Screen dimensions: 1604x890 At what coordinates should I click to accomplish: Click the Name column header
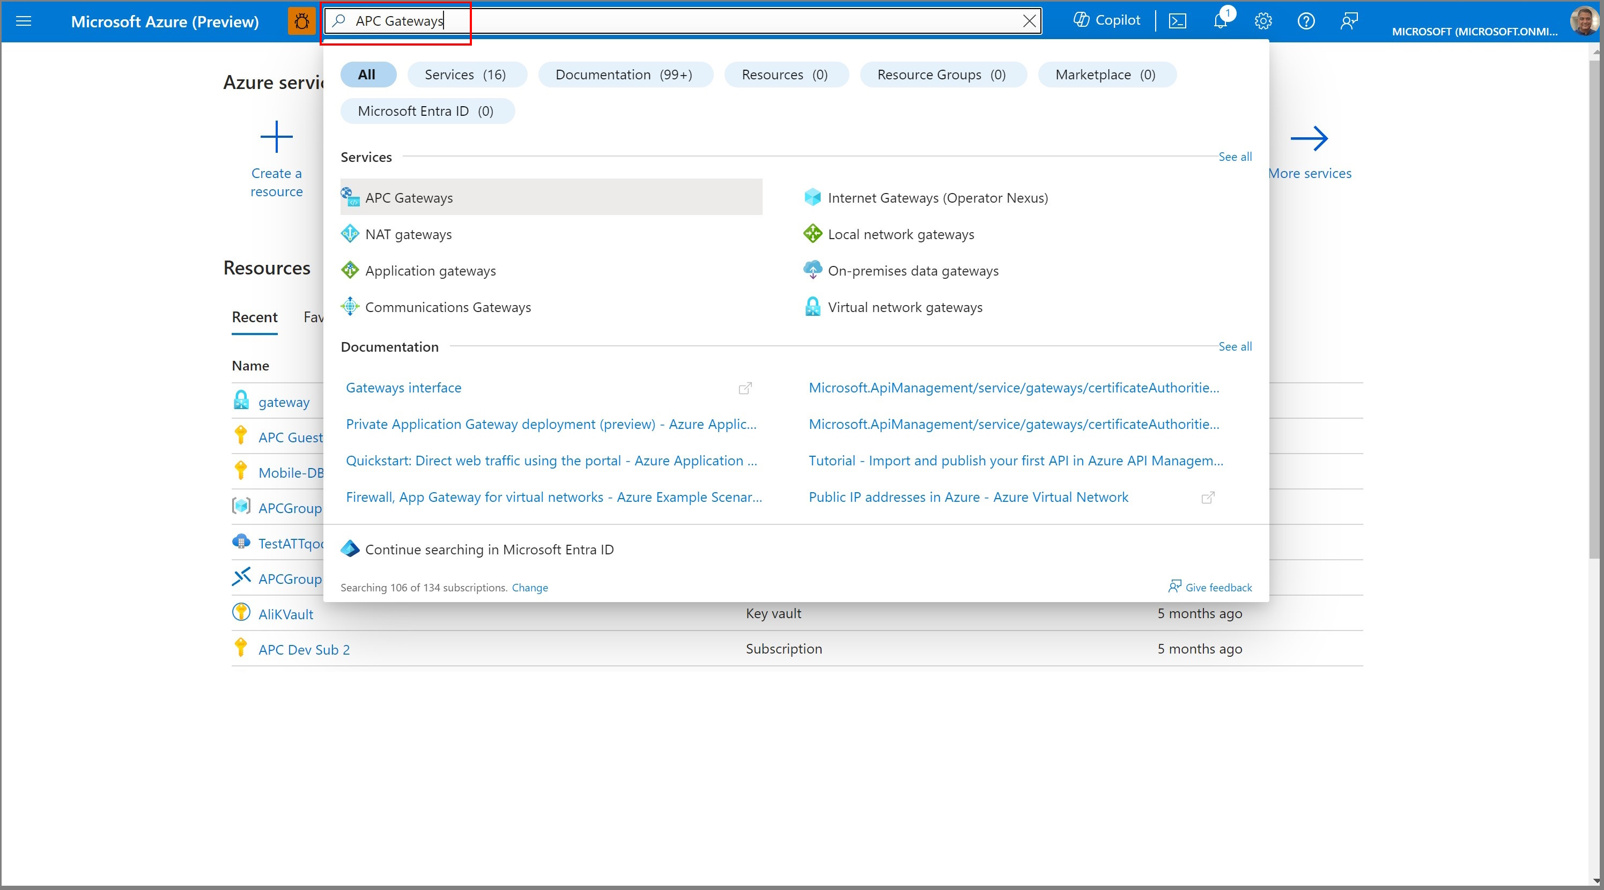pos(250,366)
